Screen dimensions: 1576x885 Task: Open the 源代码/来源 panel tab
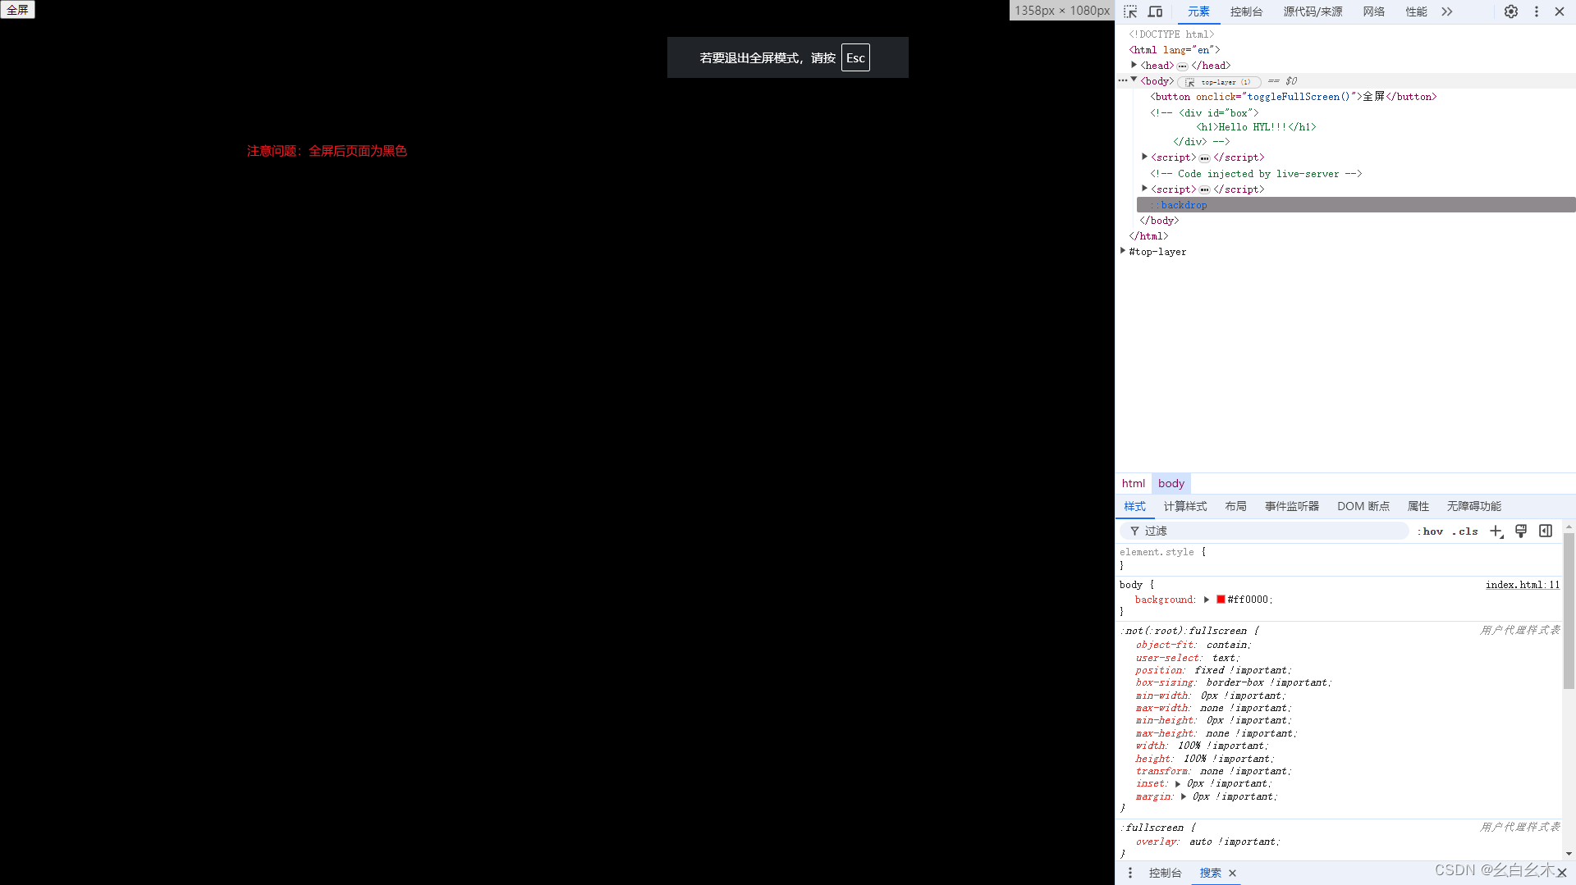1313,11
